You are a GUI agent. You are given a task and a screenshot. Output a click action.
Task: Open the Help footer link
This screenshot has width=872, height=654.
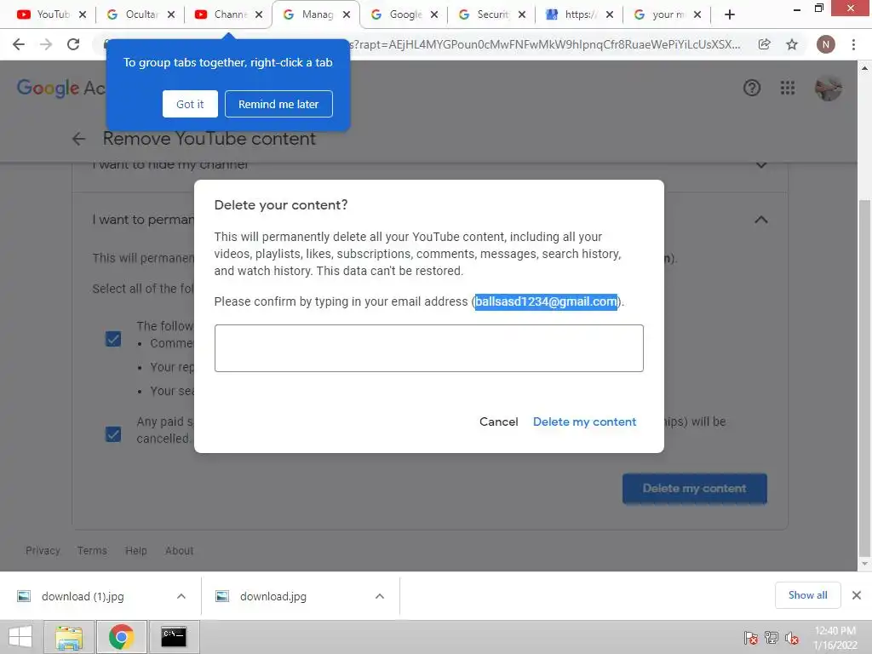(136, 551)
